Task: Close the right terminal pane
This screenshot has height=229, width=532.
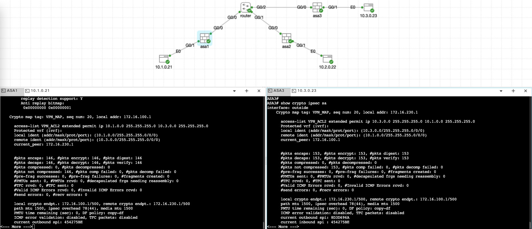Action: click(x=525, y=91)
